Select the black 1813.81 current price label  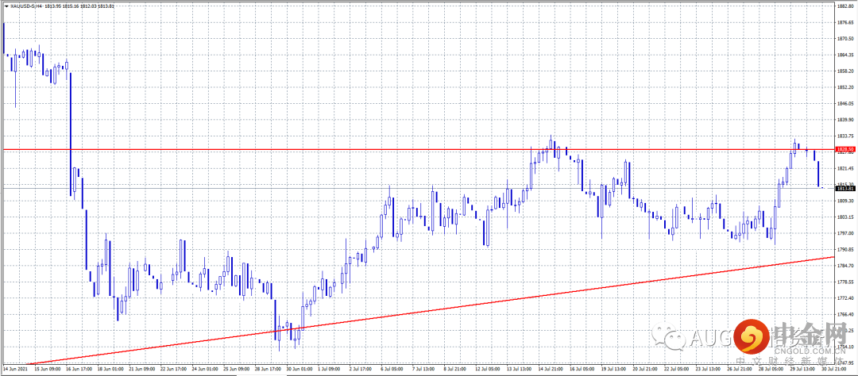(x=846, y=188)
